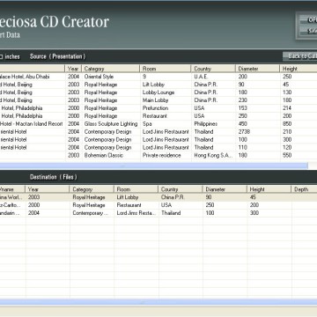The width and height of the screenshot is (317, 317).
Task: Click the OPEN button in the header
Action: coord(309,19)
